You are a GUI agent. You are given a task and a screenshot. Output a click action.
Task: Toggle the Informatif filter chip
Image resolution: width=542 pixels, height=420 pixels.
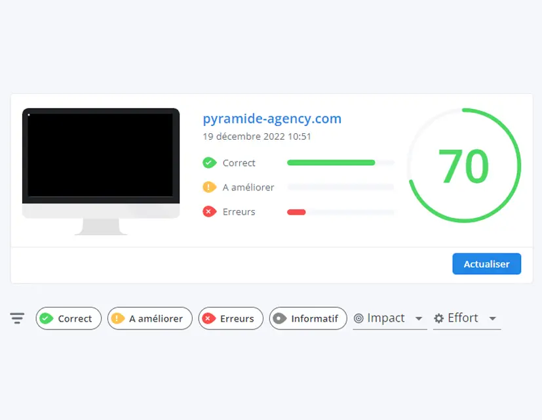308,318
